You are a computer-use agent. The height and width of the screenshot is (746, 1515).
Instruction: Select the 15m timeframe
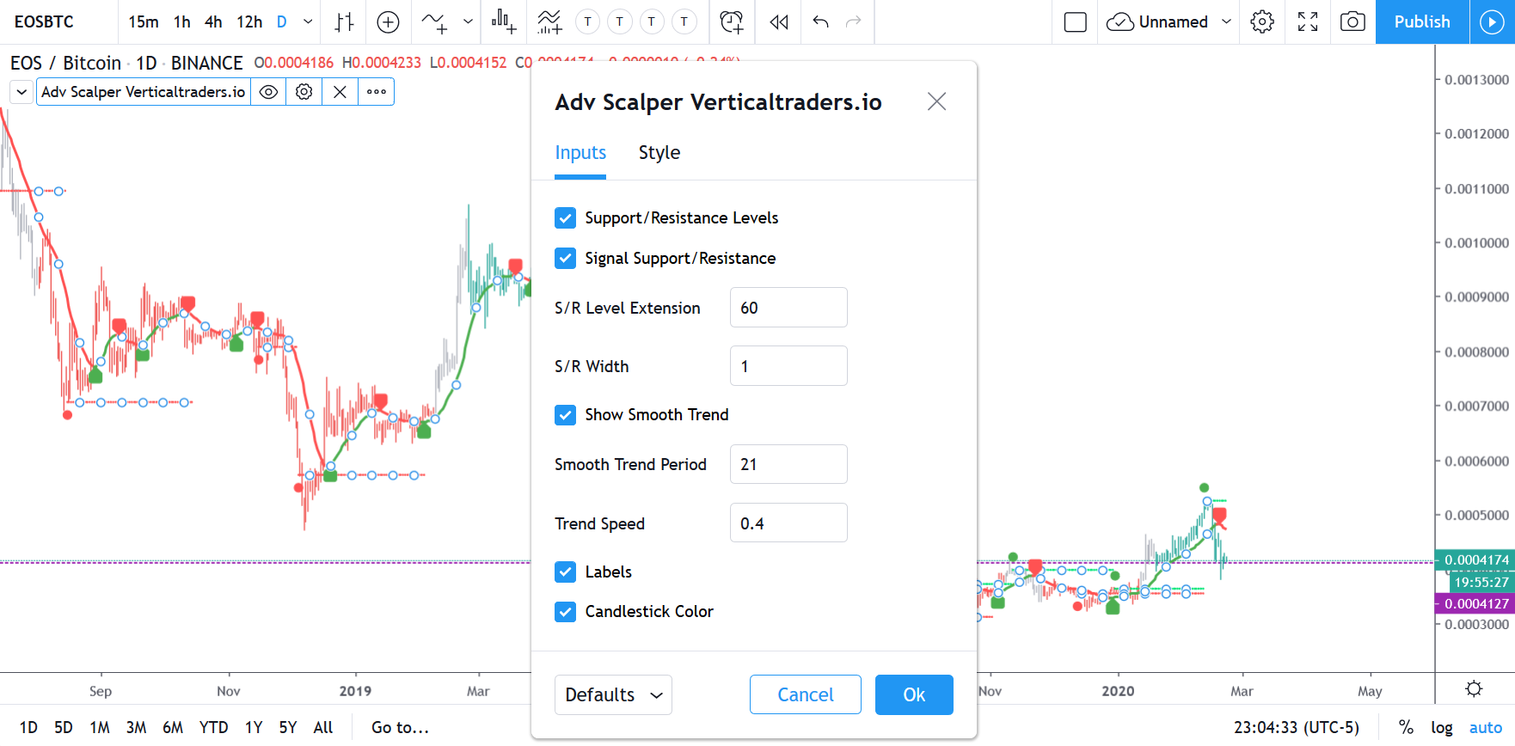click(x=144, y=22)
